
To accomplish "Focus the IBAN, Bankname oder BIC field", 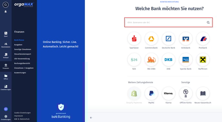I will pyautogui.click(x=168, y=22).
